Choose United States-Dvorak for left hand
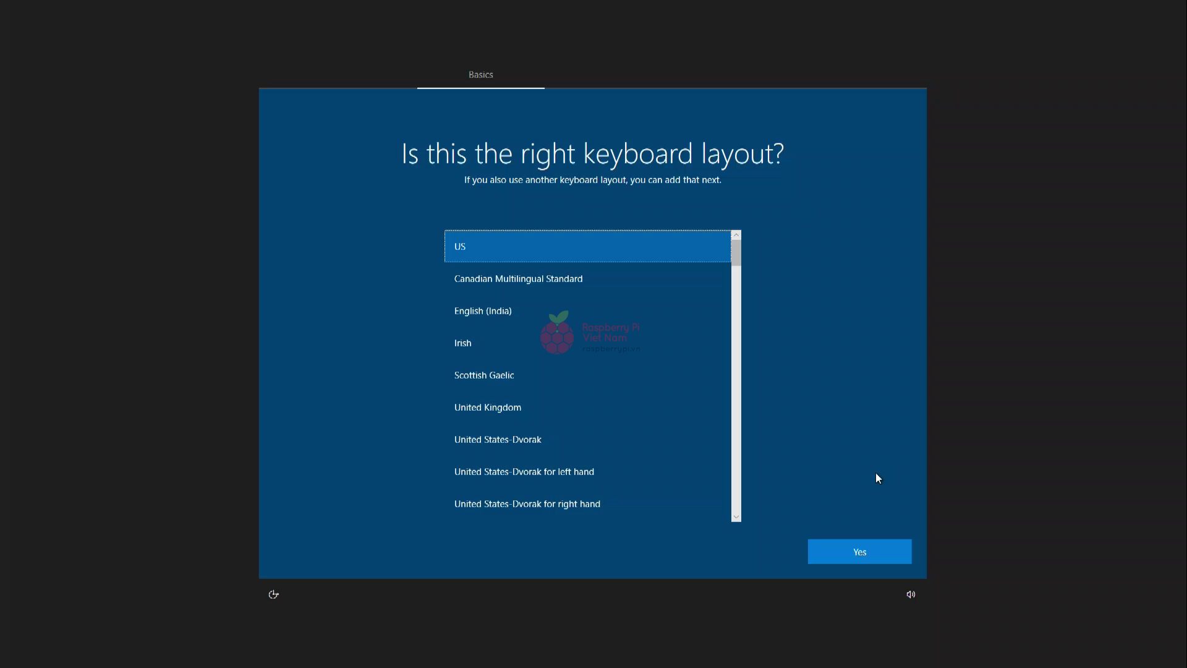The height and width of the screenshot is (668, 1187). [524, 472]
